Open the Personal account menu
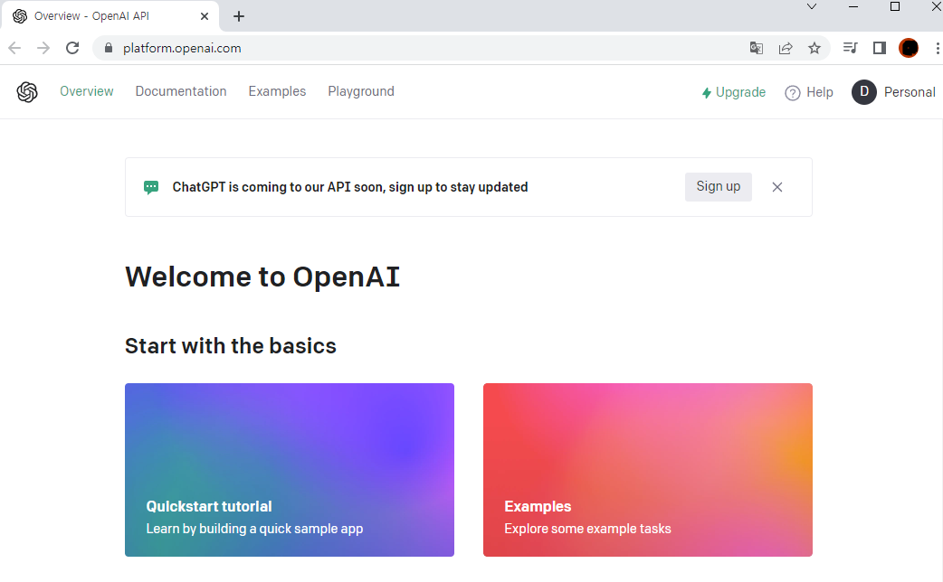The image size is (943, 582). tap(894, 92)
